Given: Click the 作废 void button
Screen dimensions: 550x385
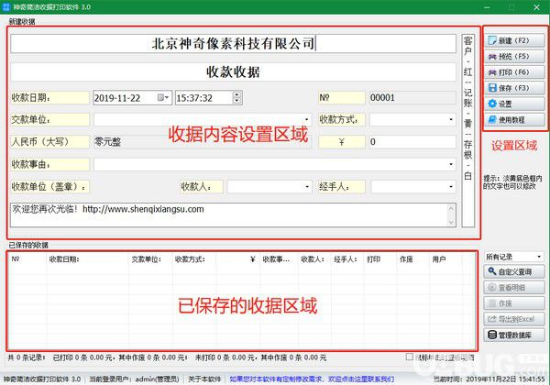Looking at the screenshot, I should [x=514, y=303].
